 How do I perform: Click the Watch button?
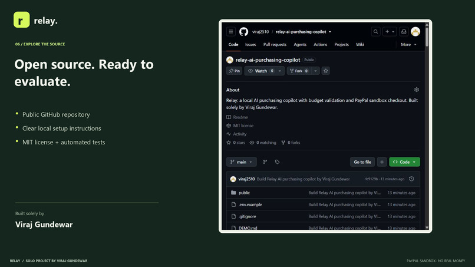260,71
